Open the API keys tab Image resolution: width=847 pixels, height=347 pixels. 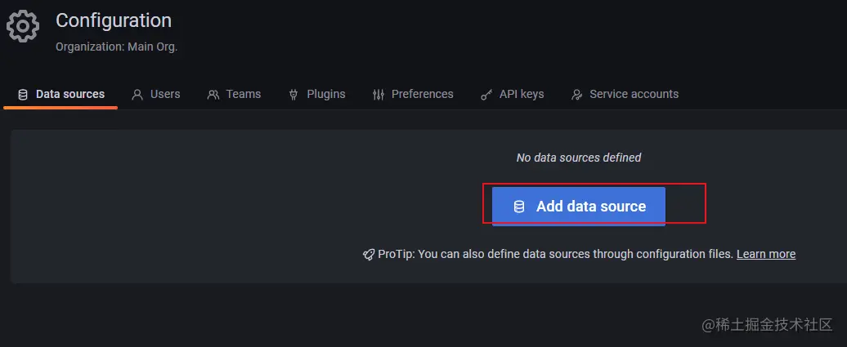[x=522, y=94]
